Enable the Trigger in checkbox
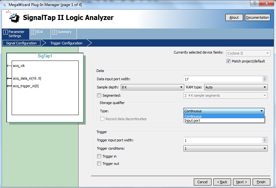The width and height of the screenshot is (276, 188). click(x=99, y=156)
